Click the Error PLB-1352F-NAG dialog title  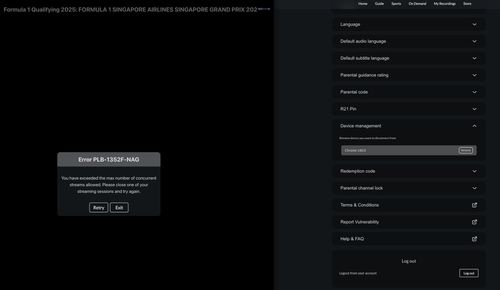tap(109, 159)
